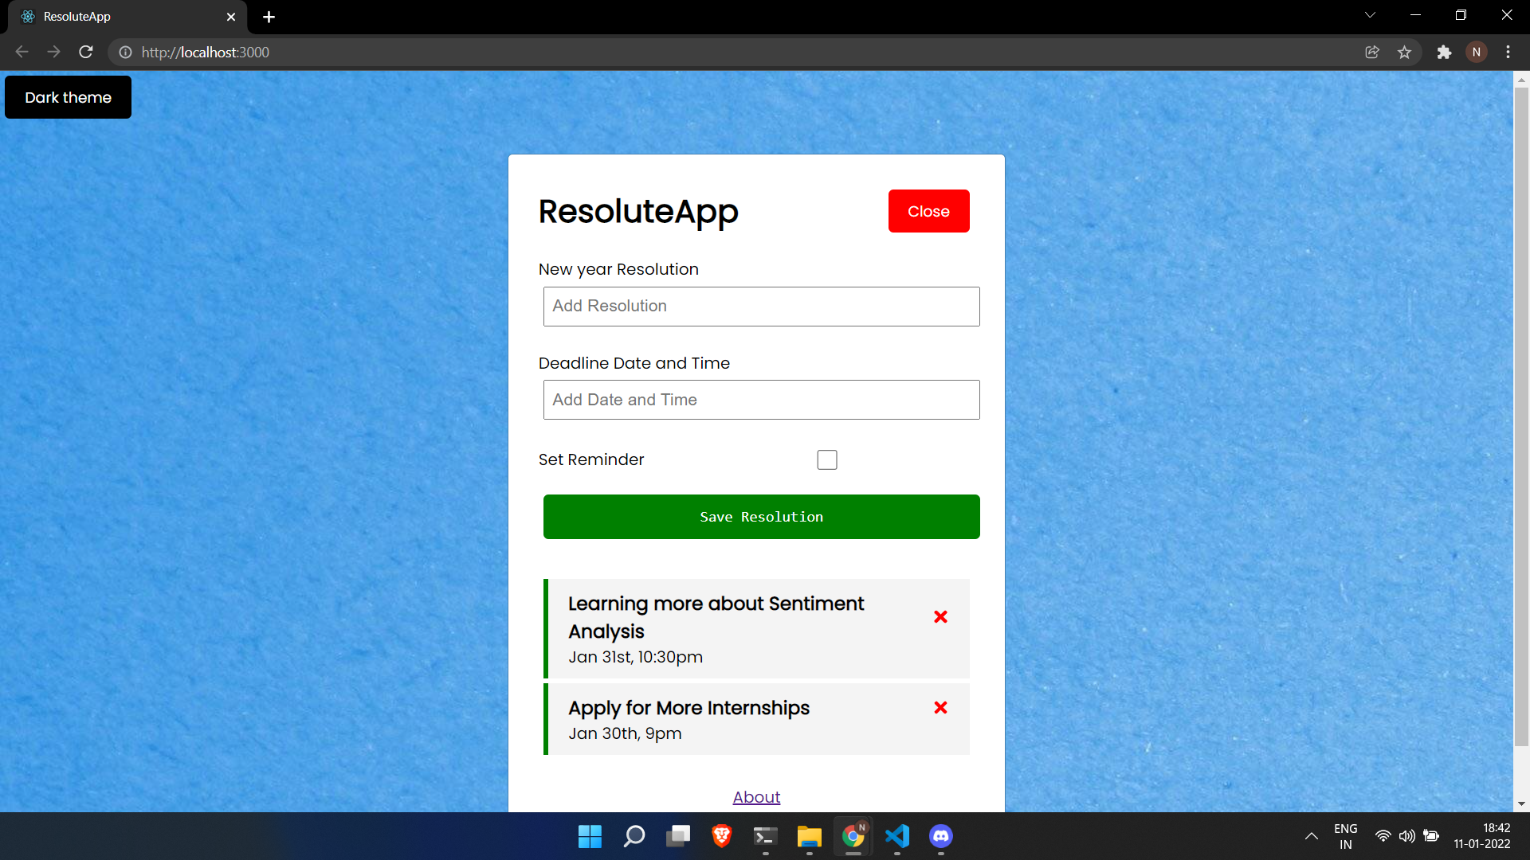This screenshot has height=860, width=1530.
Task: Delete the Sentiment Analysis resolution with red X
Action: tap(940, 617)
